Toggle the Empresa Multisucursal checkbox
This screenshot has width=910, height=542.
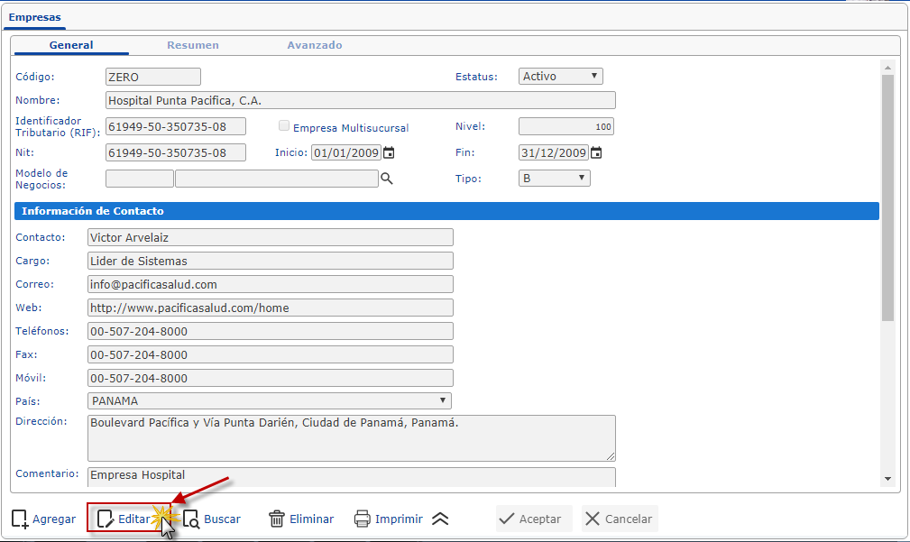point(285,127)
